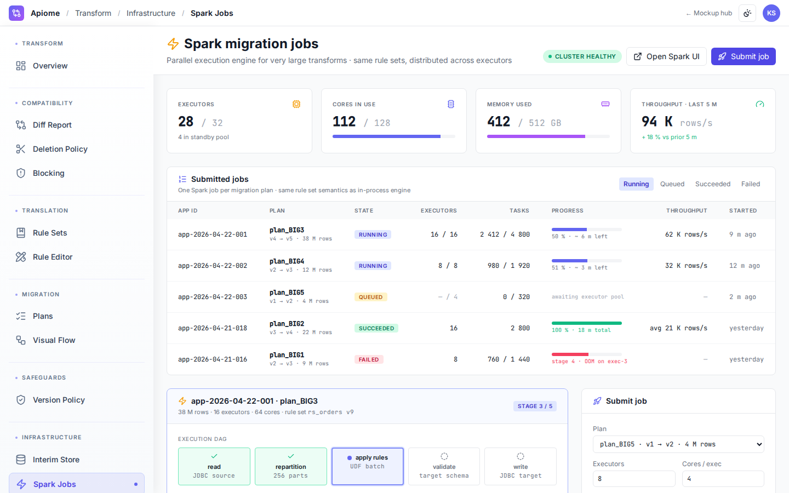Open the KS user avatar
Screen dimensions: 789x493
[771, 13]
